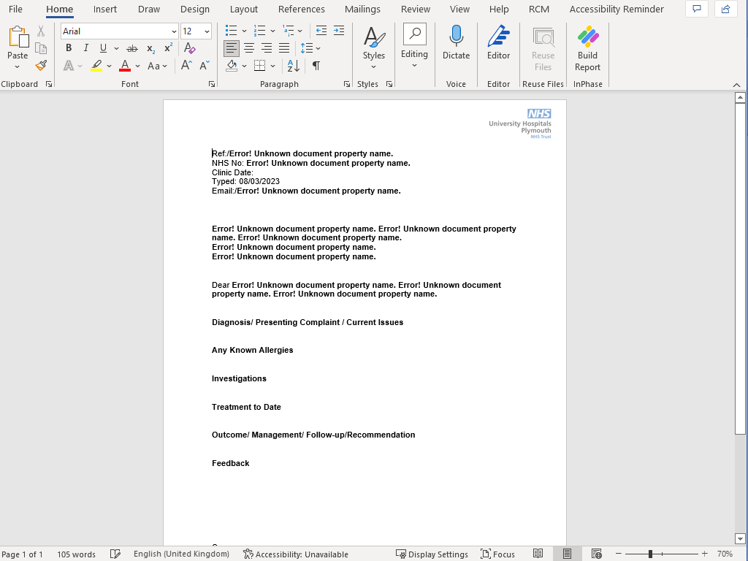Open the Editing search tools

415,46
